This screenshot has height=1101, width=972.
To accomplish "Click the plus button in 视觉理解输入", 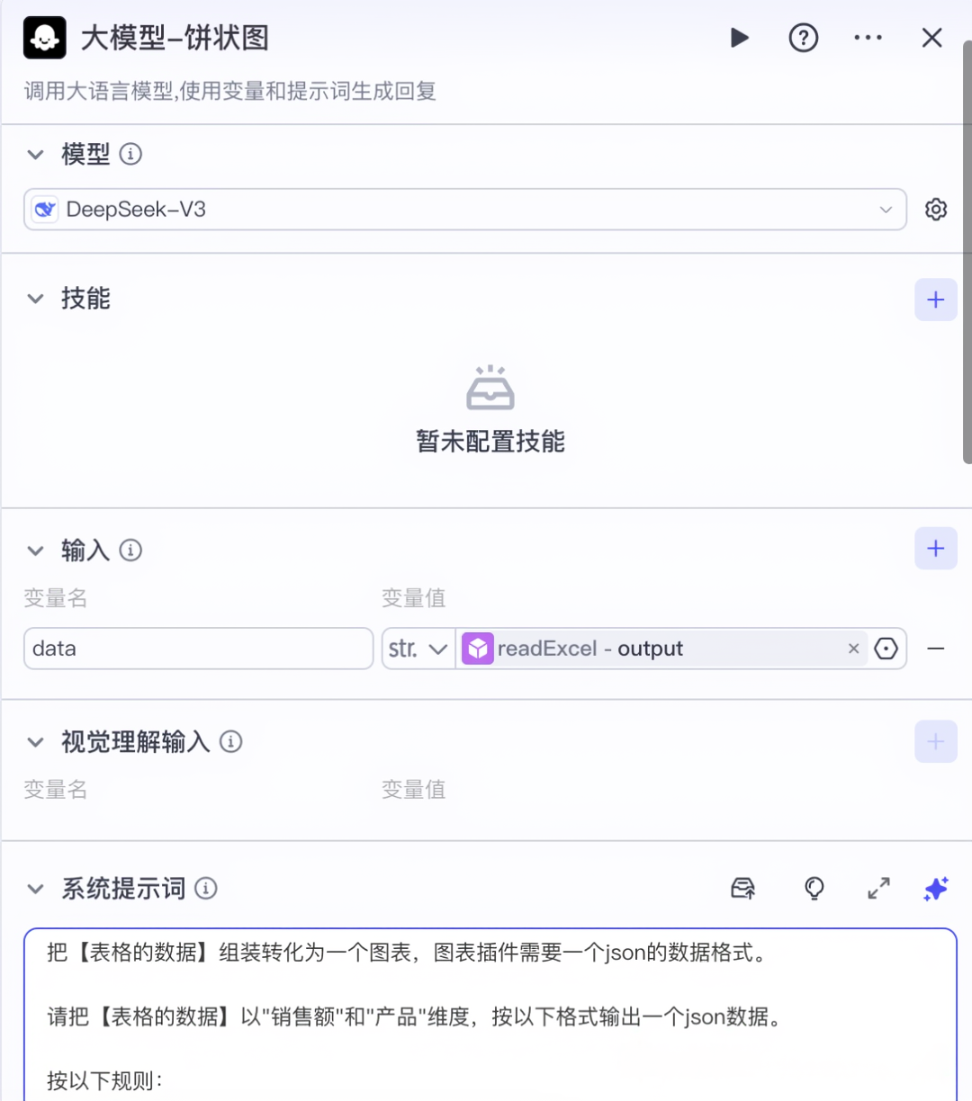I will 936,741.
